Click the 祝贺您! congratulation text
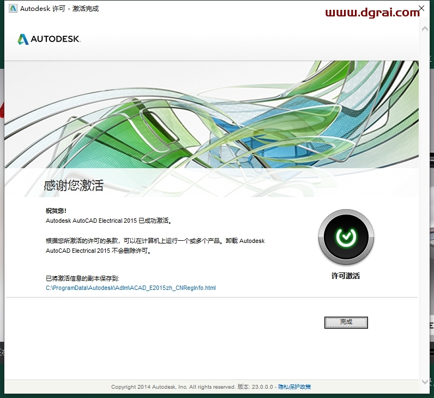Image resolution: width=434 pixels, height=398 pixels. pos(56,211)
